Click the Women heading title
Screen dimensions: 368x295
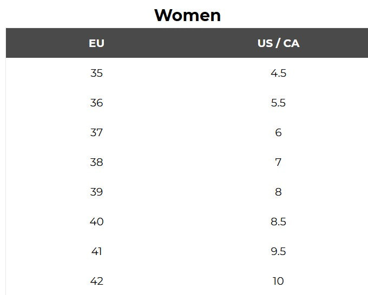(x=187, y=15)
